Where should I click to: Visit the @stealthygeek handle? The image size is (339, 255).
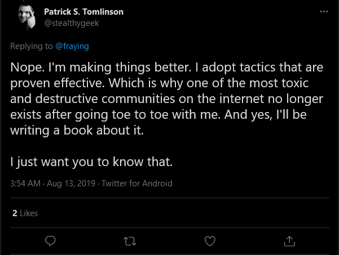pyautogui.click(x=71, y=23)
